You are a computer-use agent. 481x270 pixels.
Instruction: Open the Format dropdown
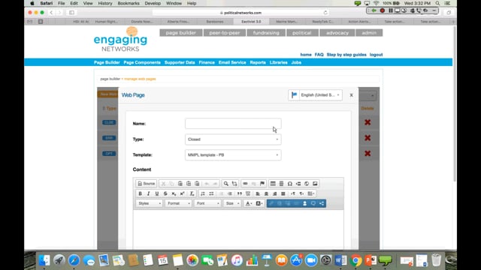tap(179, 203)
